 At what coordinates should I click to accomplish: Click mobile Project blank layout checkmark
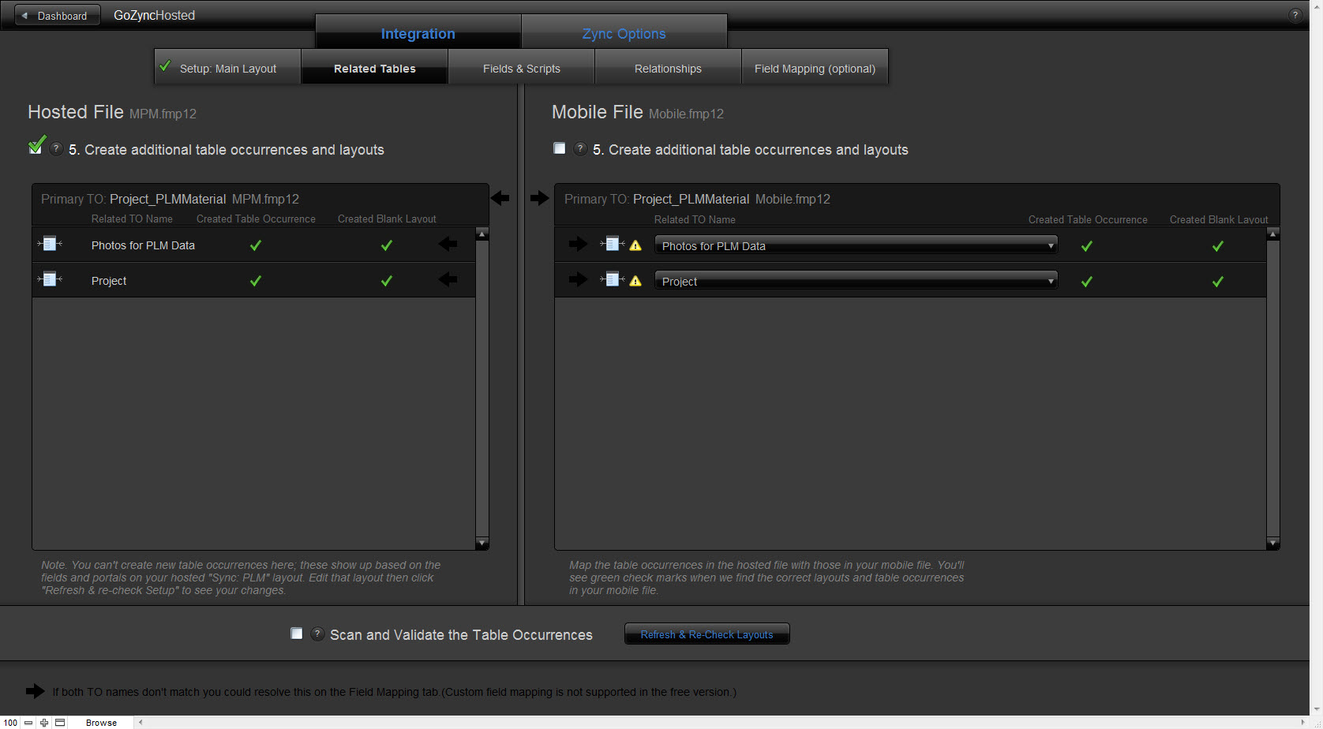coord(1218,282)
